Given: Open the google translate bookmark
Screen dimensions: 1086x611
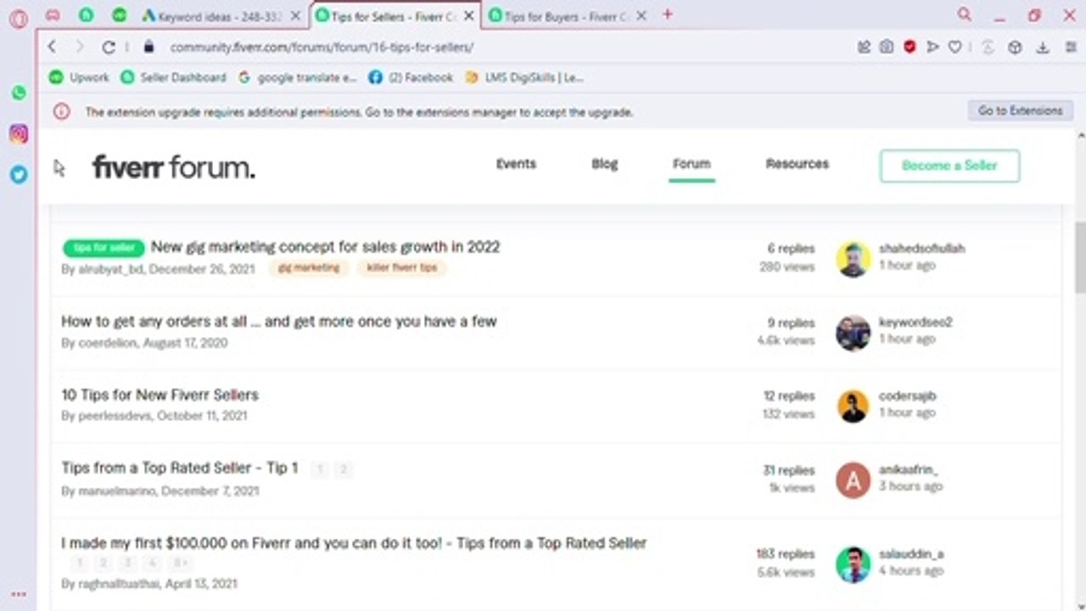Looking at the screenshot, I should click(297, 77).
